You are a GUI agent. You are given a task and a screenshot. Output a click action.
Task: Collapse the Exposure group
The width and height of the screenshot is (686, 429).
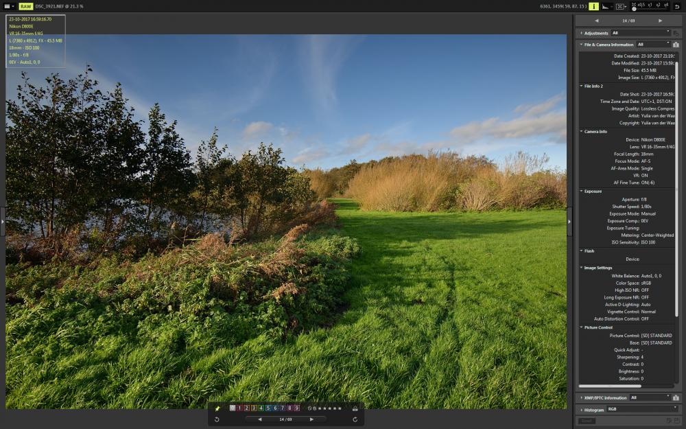(582, 192)
